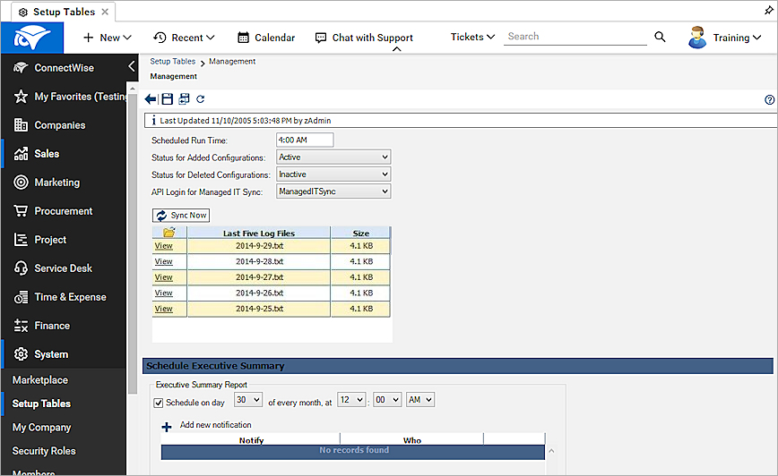778x476 pixels.
Task: Open the help question mark icon
Action: pos(769,100)
